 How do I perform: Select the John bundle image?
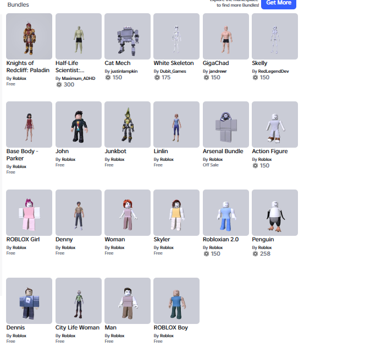(x=79, y=125)
